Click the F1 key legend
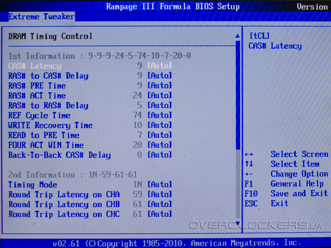Screen dimensions: 331x248 click(x=249, y=184)
